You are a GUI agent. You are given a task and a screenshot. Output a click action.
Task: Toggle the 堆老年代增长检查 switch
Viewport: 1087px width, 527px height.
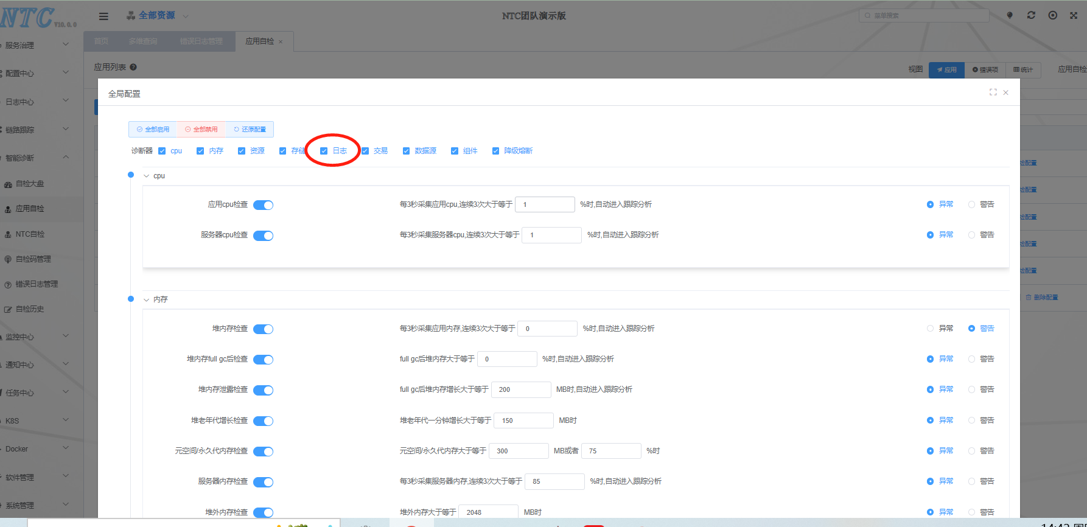263,421
